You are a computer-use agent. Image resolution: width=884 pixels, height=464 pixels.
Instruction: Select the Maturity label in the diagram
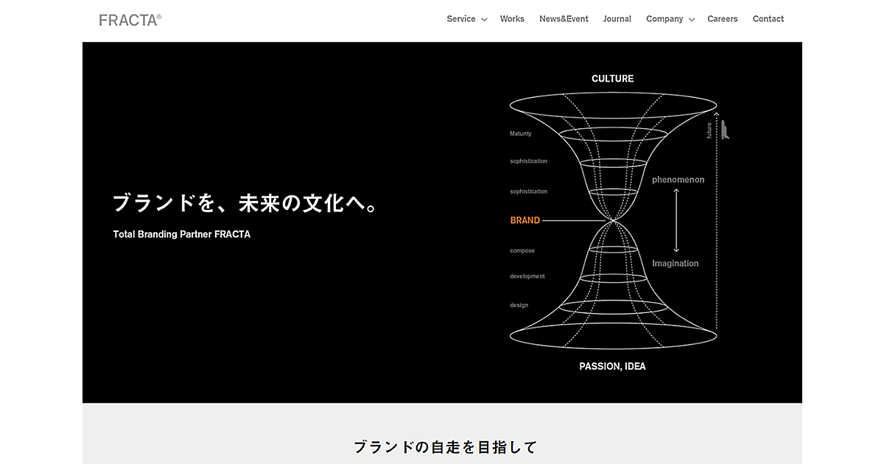coord(520,133)
